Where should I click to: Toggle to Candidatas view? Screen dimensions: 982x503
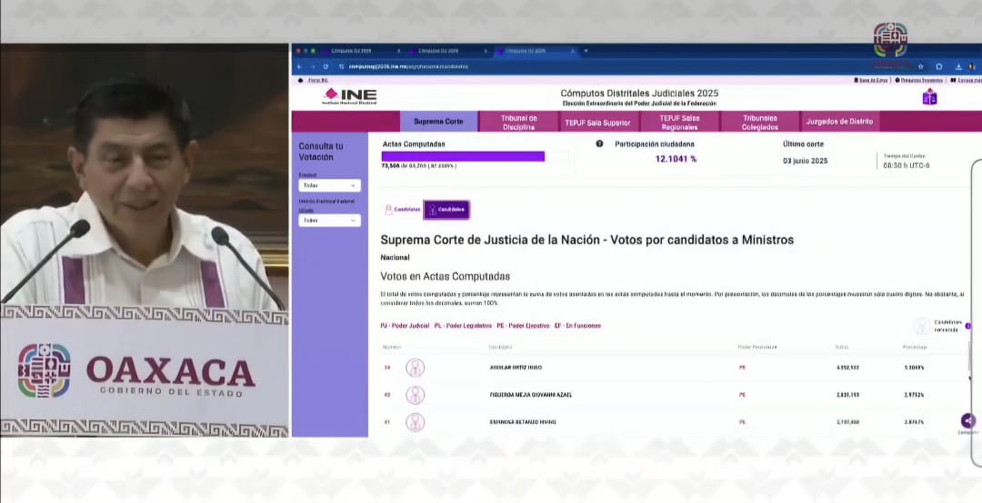click(402, 210)
